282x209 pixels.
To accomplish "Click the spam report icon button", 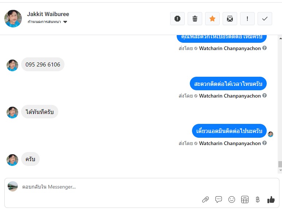I will pyautogui.click(x=177, y=19).
